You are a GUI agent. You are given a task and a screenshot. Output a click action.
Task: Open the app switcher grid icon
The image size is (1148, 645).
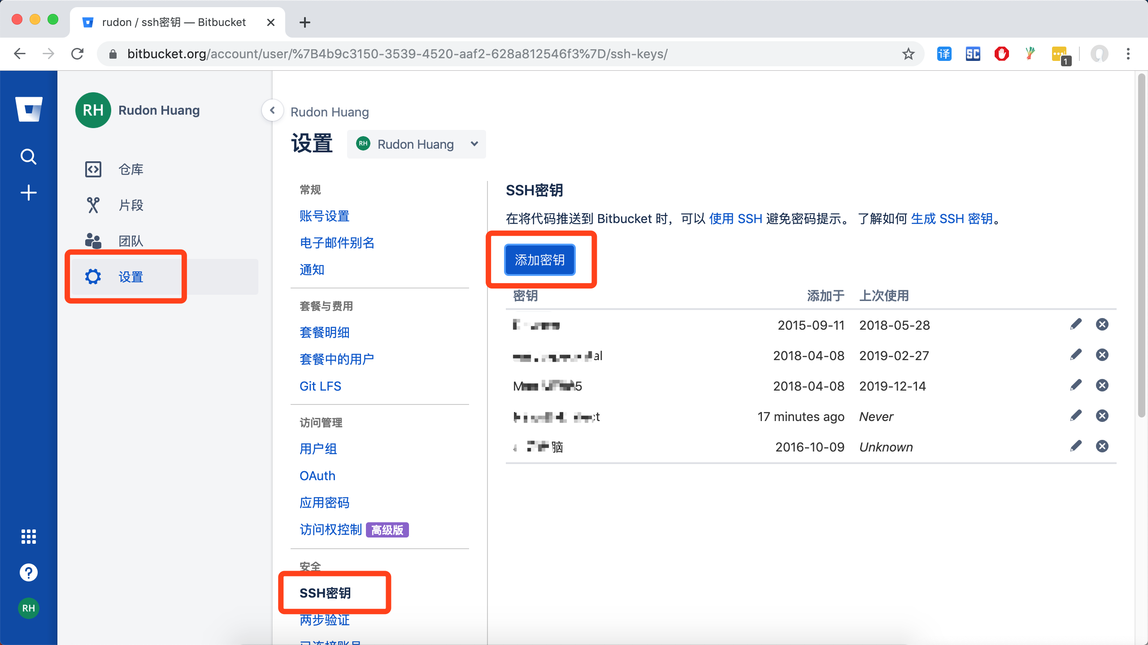[29, 536]
